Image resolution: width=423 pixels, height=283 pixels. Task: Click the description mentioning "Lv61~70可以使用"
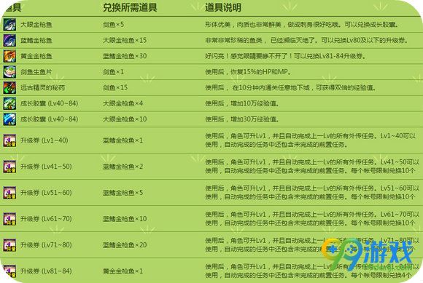[x=312, y=218]
